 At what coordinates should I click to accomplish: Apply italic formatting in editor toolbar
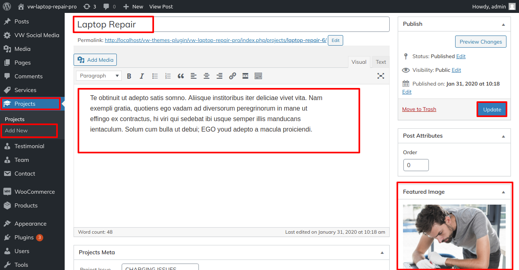pyautogui.click(x=142, y=76)
